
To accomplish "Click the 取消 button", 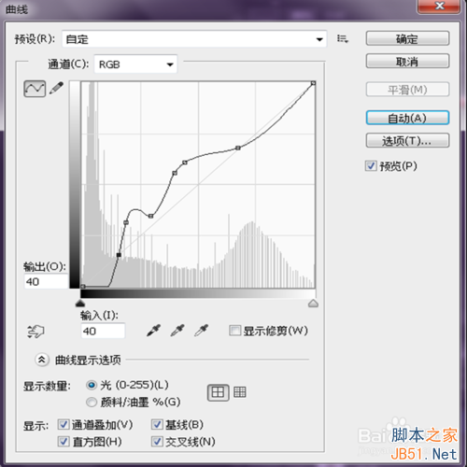I will click(407, 62).
